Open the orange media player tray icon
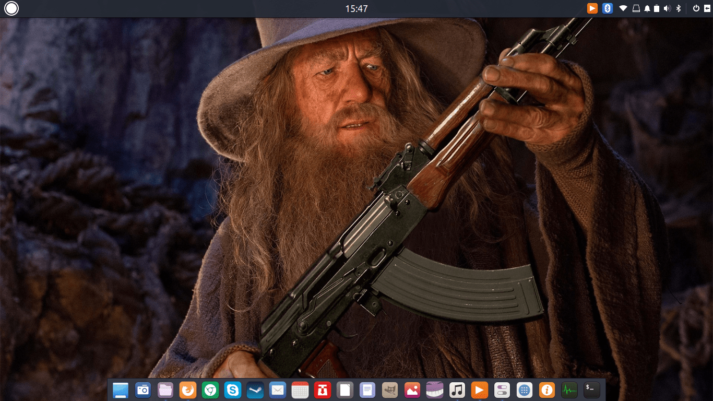The width and height of the screenshot is (713, 401). 592,8
